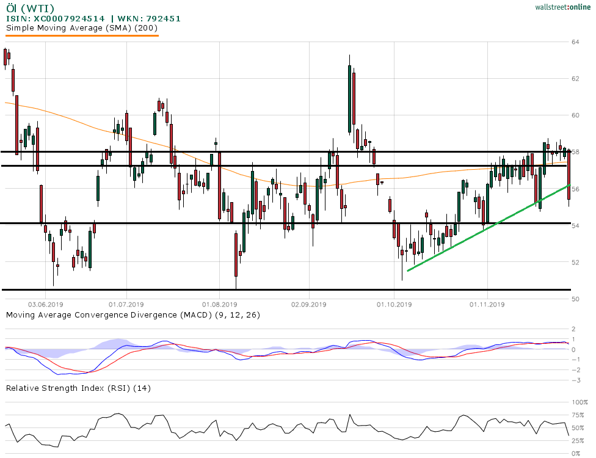This screenshot has width=596, height=458.
Task: Click the 03.06.2019 date marker
Action: [x=45, y=304]
